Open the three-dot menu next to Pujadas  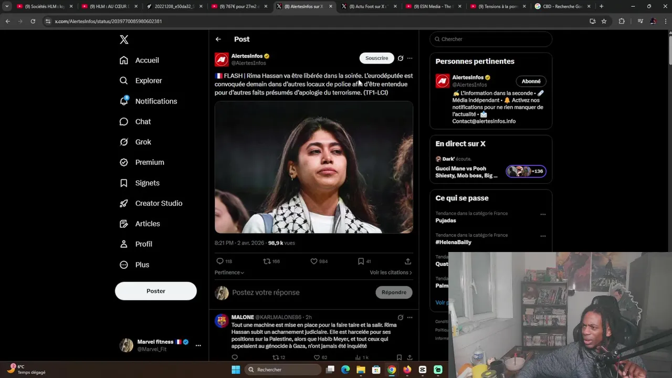pos(543,214)
